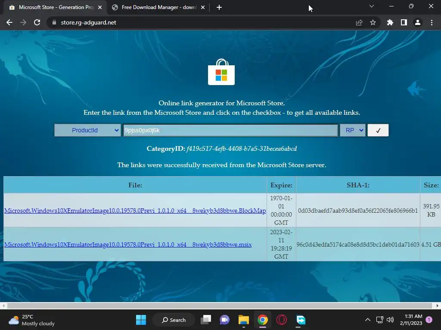The height and width of the screenshot is (330, 441).
Task: Open the Chrome extensions puzzle icon
Action: pos(390,22)
